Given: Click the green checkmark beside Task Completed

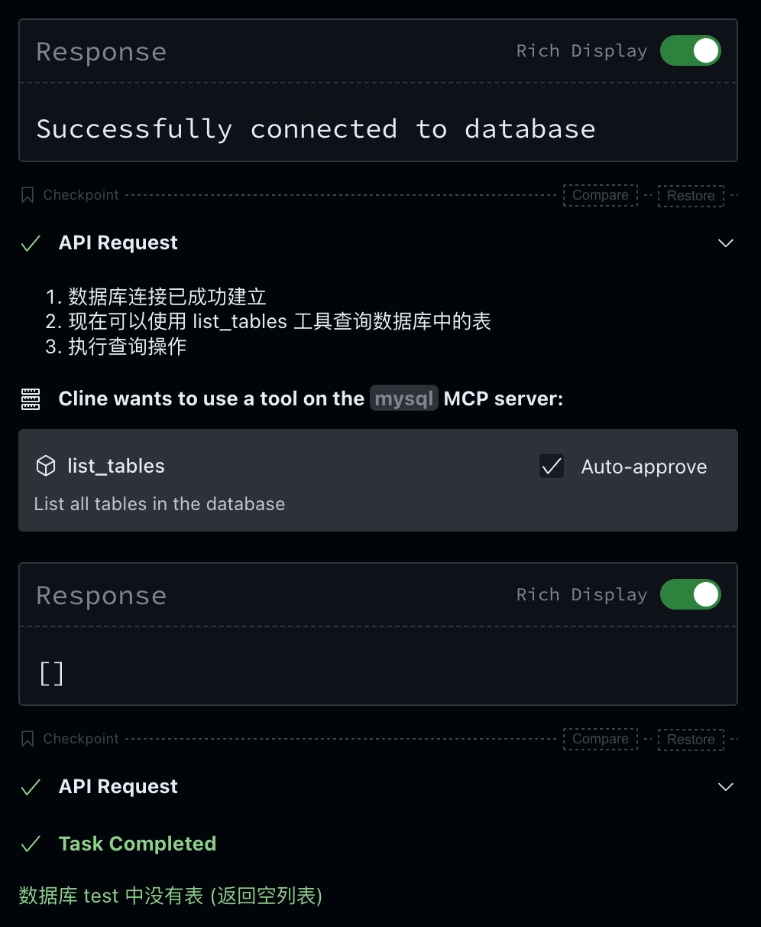Looking at the screenshot, I should pyautogui.click(x=30, y=844).
